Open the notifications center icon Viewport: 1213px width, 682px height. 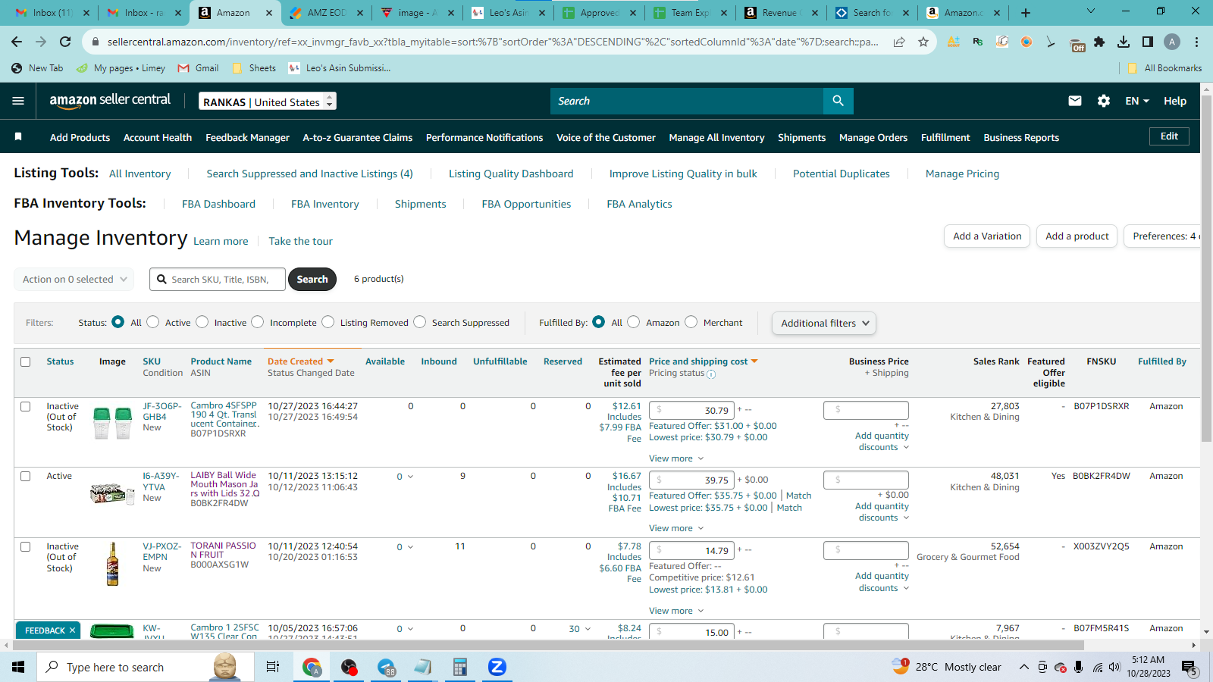tap(1189, 667)
